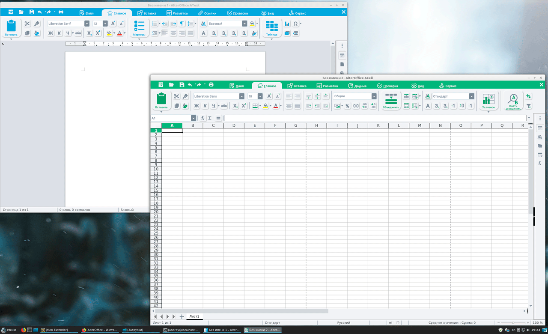Open cell style Стандарт dropdown in ACell
548x334 pixels.
[472, 96]
